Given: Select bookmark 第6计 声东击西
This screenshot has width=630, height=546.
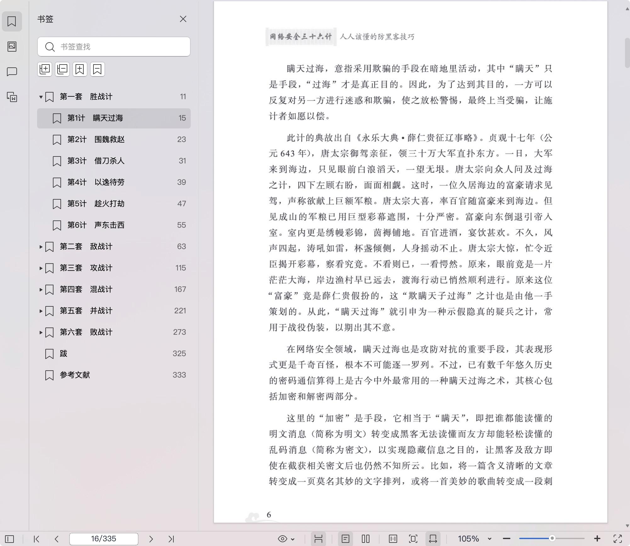Looking at the screenshot, I should click(x=114, y=225).
